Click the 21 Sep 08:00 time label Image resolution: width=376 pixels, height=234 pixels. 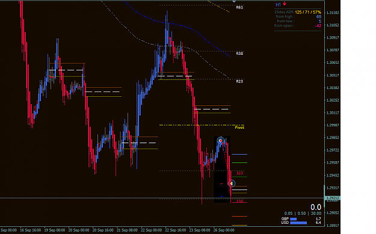(x=127, y=230)
